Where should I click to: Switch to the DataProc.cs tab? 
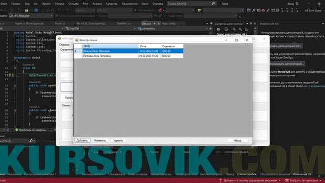click(123, 23)
